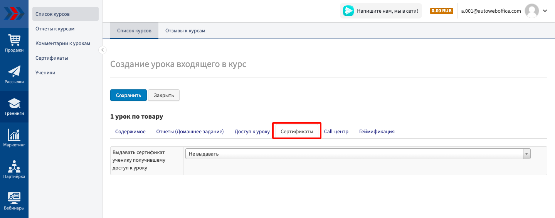Open Отчеты к курсам in sidebar
The height and width of the screenshot is (218, 555).
click(x=55, y=29)
